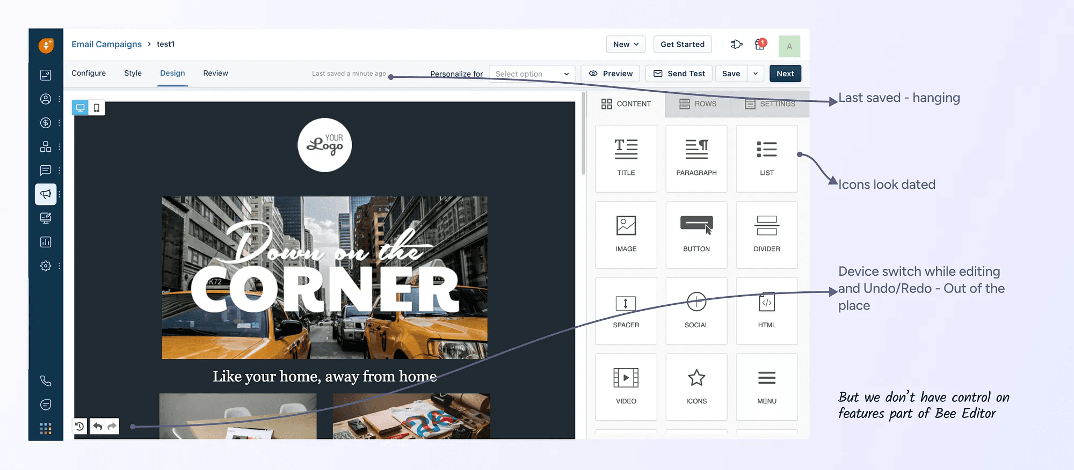Open the conversations chat icon in sidebar

point(46,170)
